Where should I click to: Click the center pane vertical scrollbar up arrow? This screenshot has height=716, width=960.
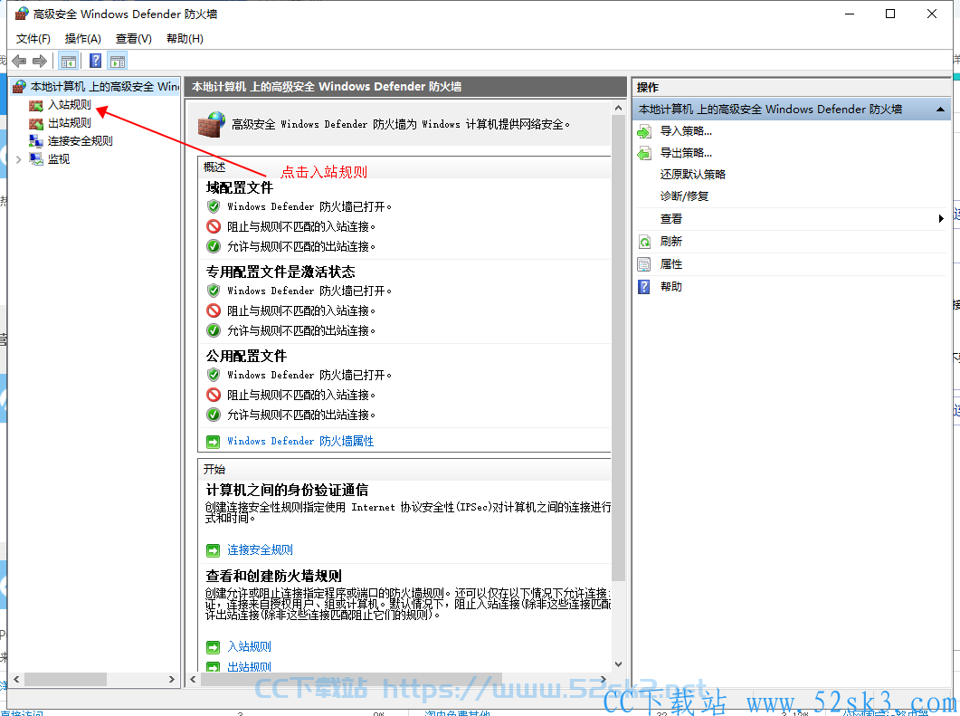pos(618,109)
